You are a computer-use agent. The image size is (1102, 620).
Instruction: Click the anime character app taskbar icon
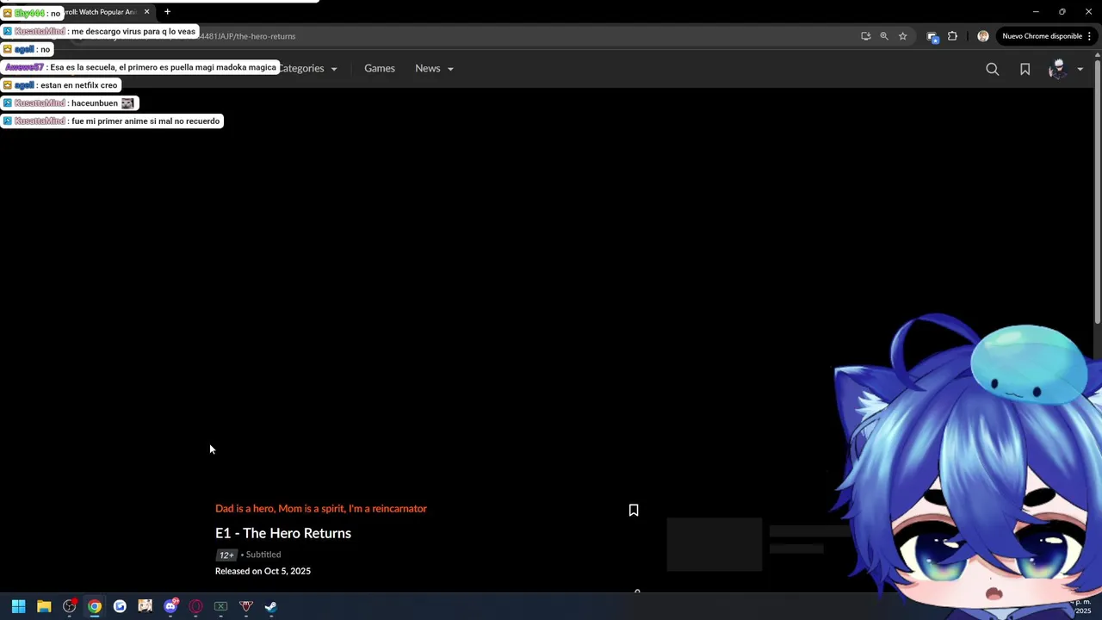(x=145, y=606)
